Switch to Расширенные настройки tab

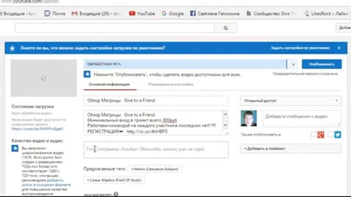click(x=171, y=84)
